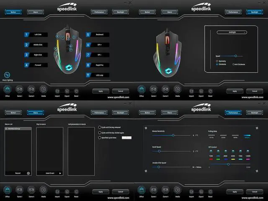Enable the Symmetry checkbox
The width and height of the screenshot is (268, 201).
tap(217, 61)
